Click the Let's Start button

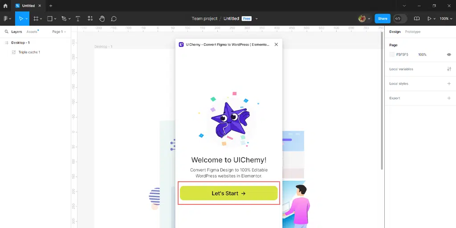pos(228,193)
